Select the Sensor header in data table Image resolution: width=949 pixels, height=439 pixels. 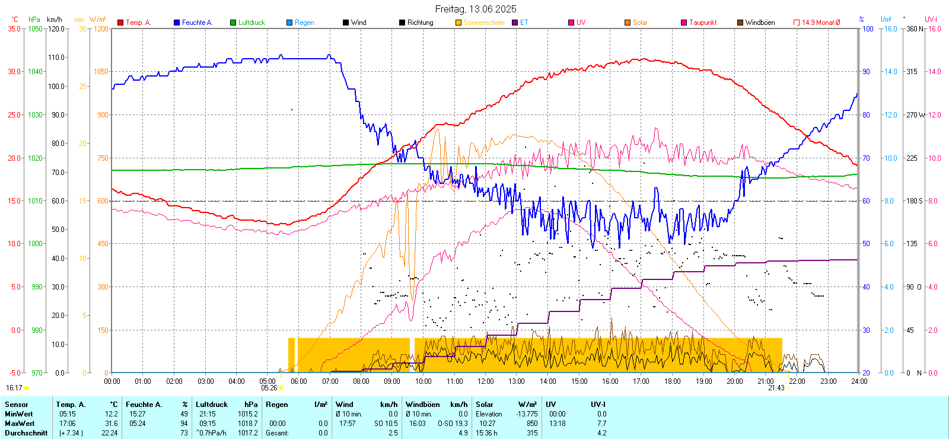(x=16, y=405)
